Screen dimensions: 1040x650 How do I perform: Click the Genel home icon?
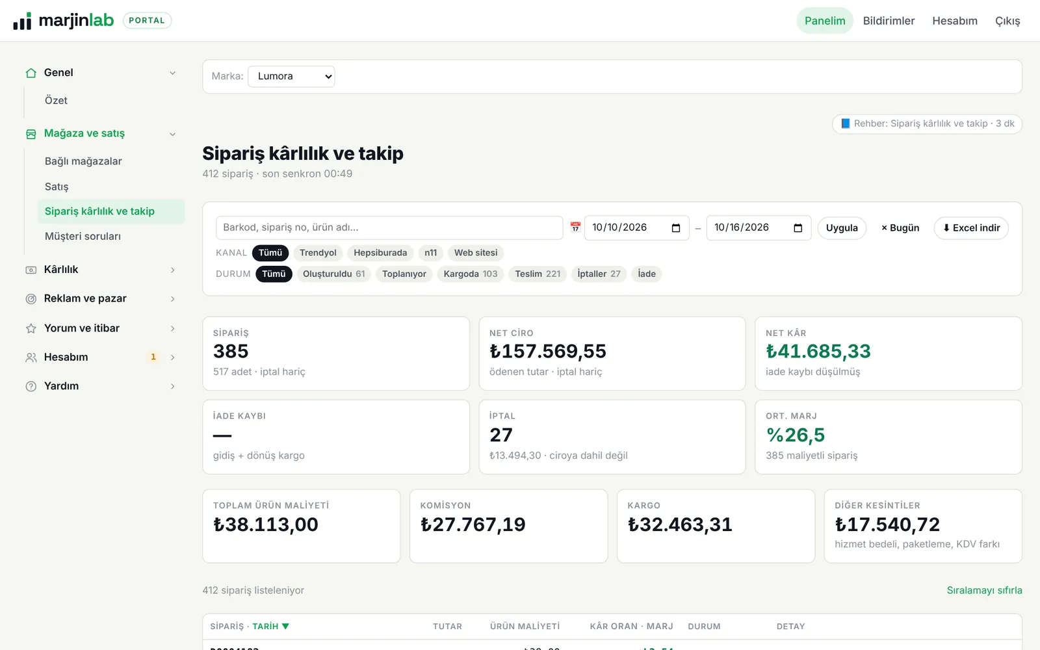click(31, 73)
